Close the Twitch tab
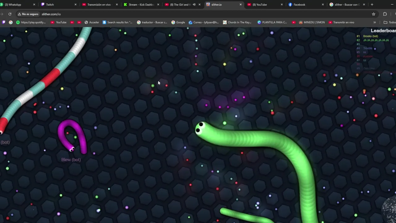The width and height of the screenshot is (396, 223). pyautogui.click(x=75, y=5)
